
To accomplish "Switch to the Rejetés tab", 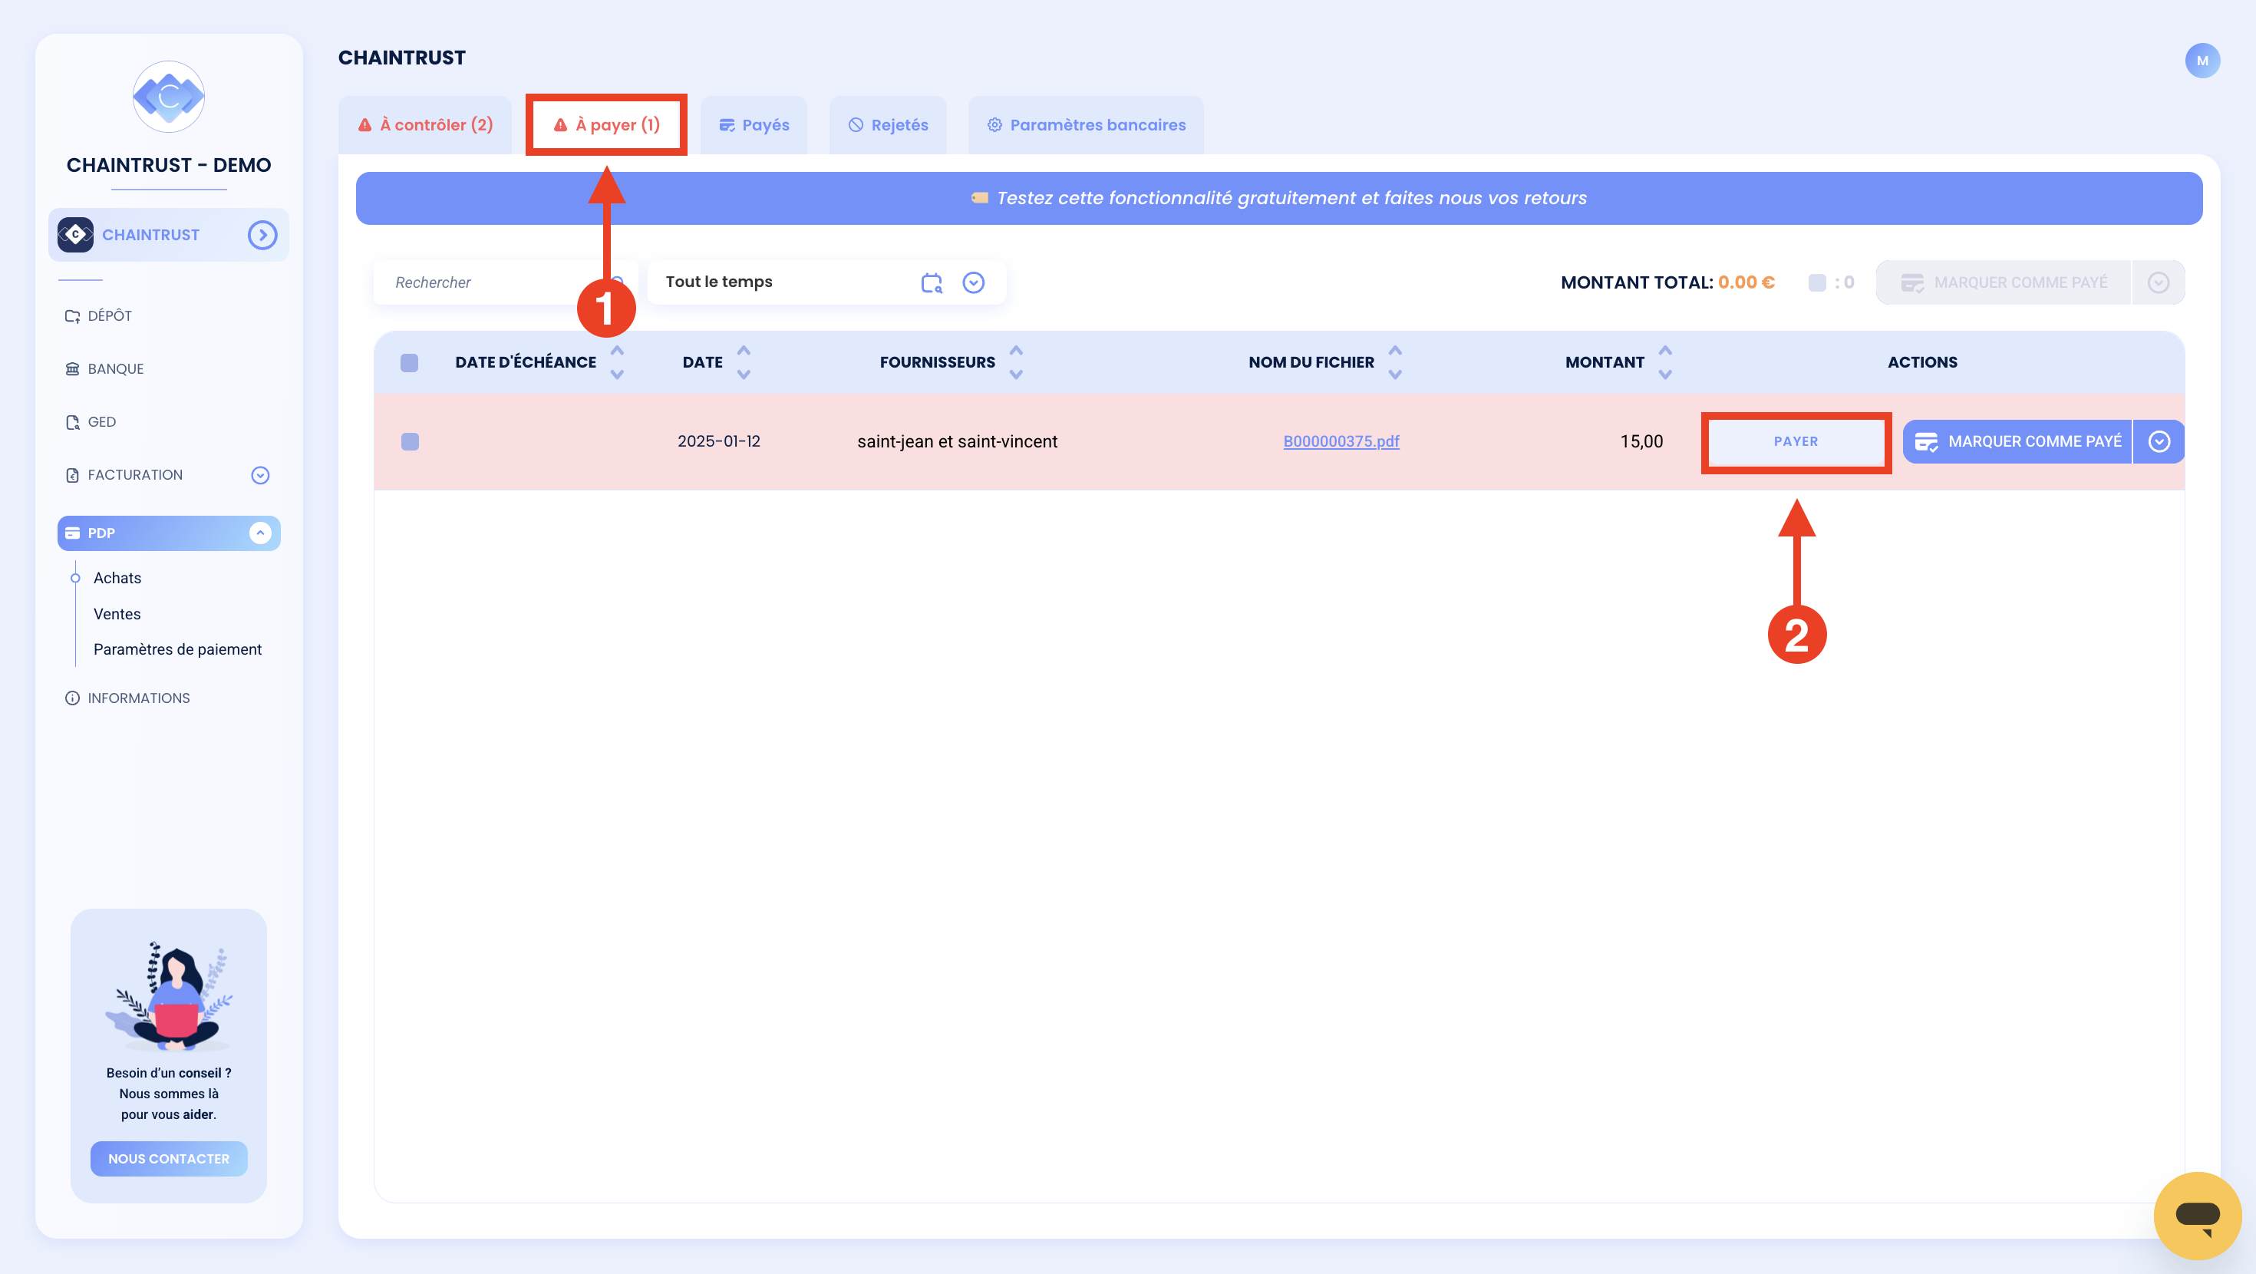I will click(x=888, y=125).
